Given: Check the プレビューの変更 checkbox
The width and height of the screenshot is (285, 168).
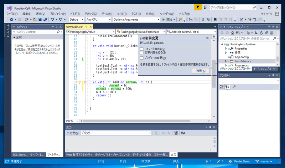Looking at the screenshot, I should point(142,58).
